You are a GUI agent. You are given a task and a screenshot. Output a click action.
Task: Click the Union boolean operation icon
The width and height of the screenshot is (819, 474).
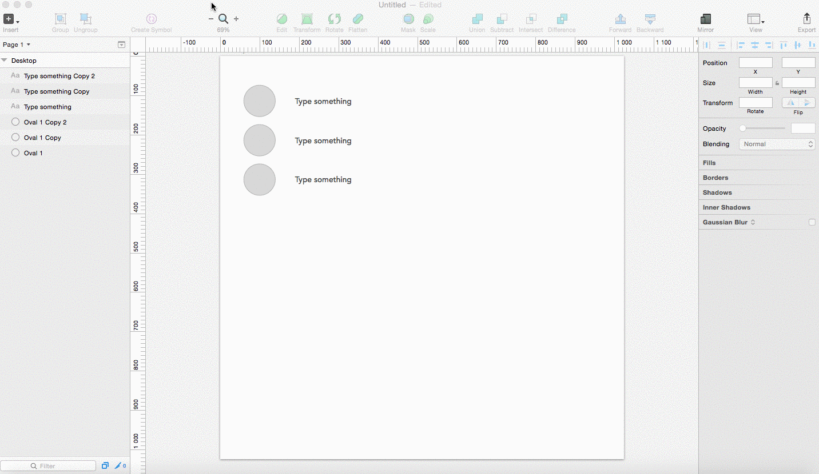pos(477,19)
